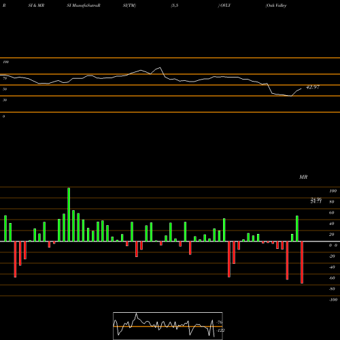Screen dimensions: 340x340
Task: Click the 42.97 RSI value label
Action: (x=313, y=87)
